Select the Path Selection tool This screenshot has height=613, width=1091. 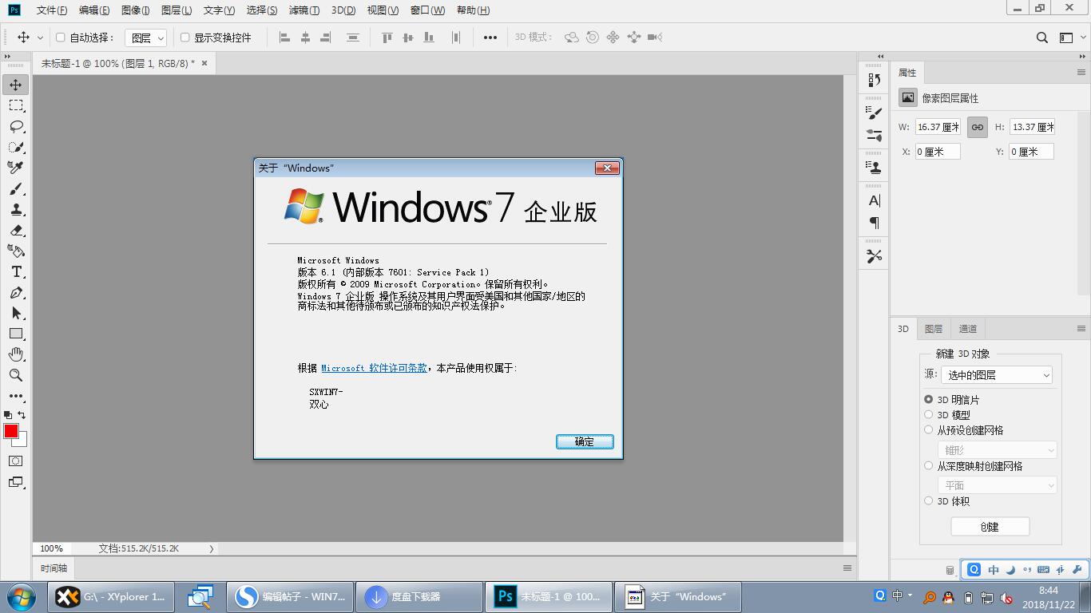pos(16,314)
